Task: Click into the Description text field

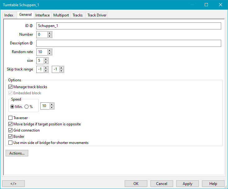Action: point(128,43)
